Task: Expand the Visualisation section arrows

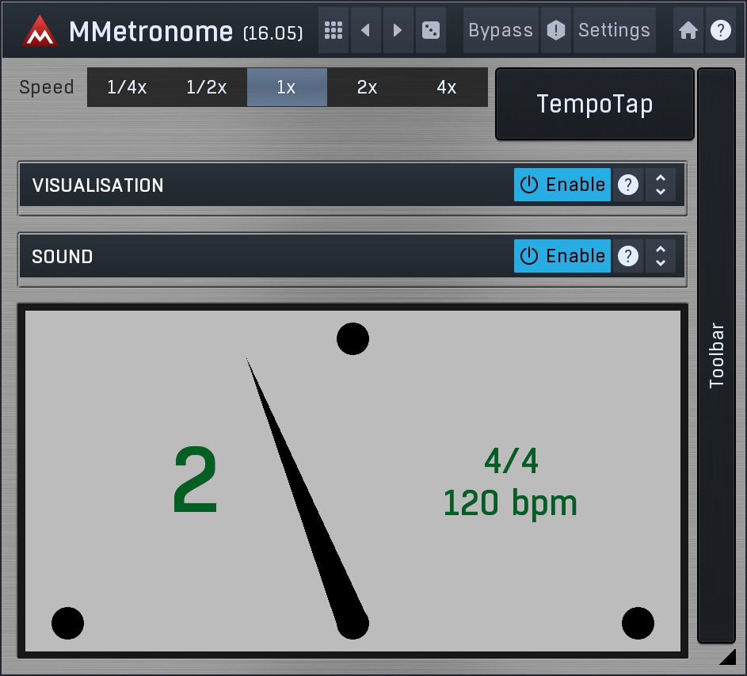Action: [x=661, y=185]
